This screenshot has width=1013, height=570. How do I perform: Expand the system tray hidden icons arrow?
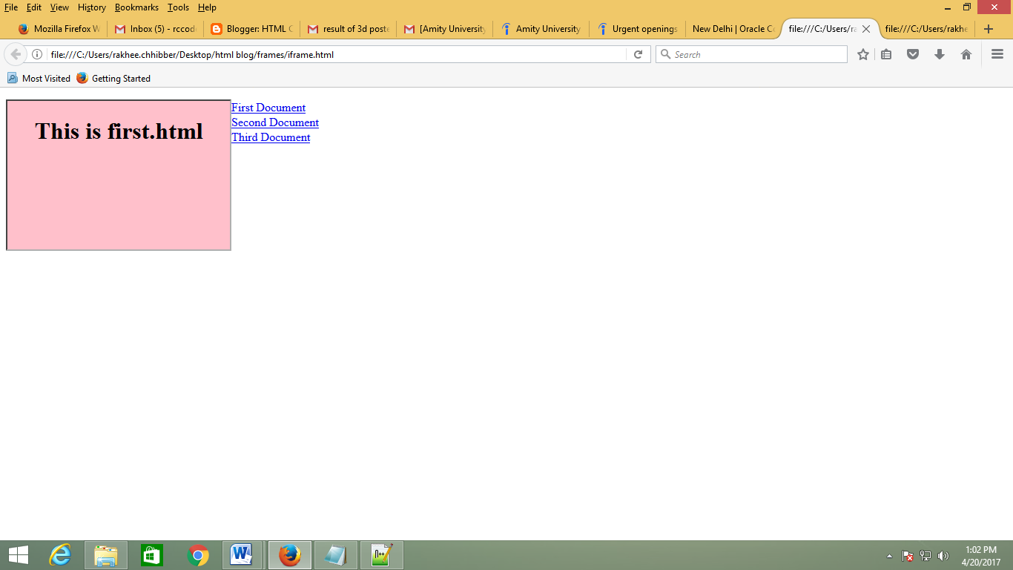(x=888, y=554)
